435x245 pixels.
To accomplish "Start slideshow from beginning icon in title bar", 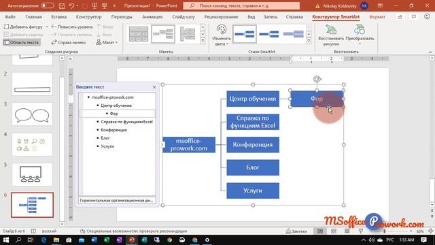I will (94, 5).
